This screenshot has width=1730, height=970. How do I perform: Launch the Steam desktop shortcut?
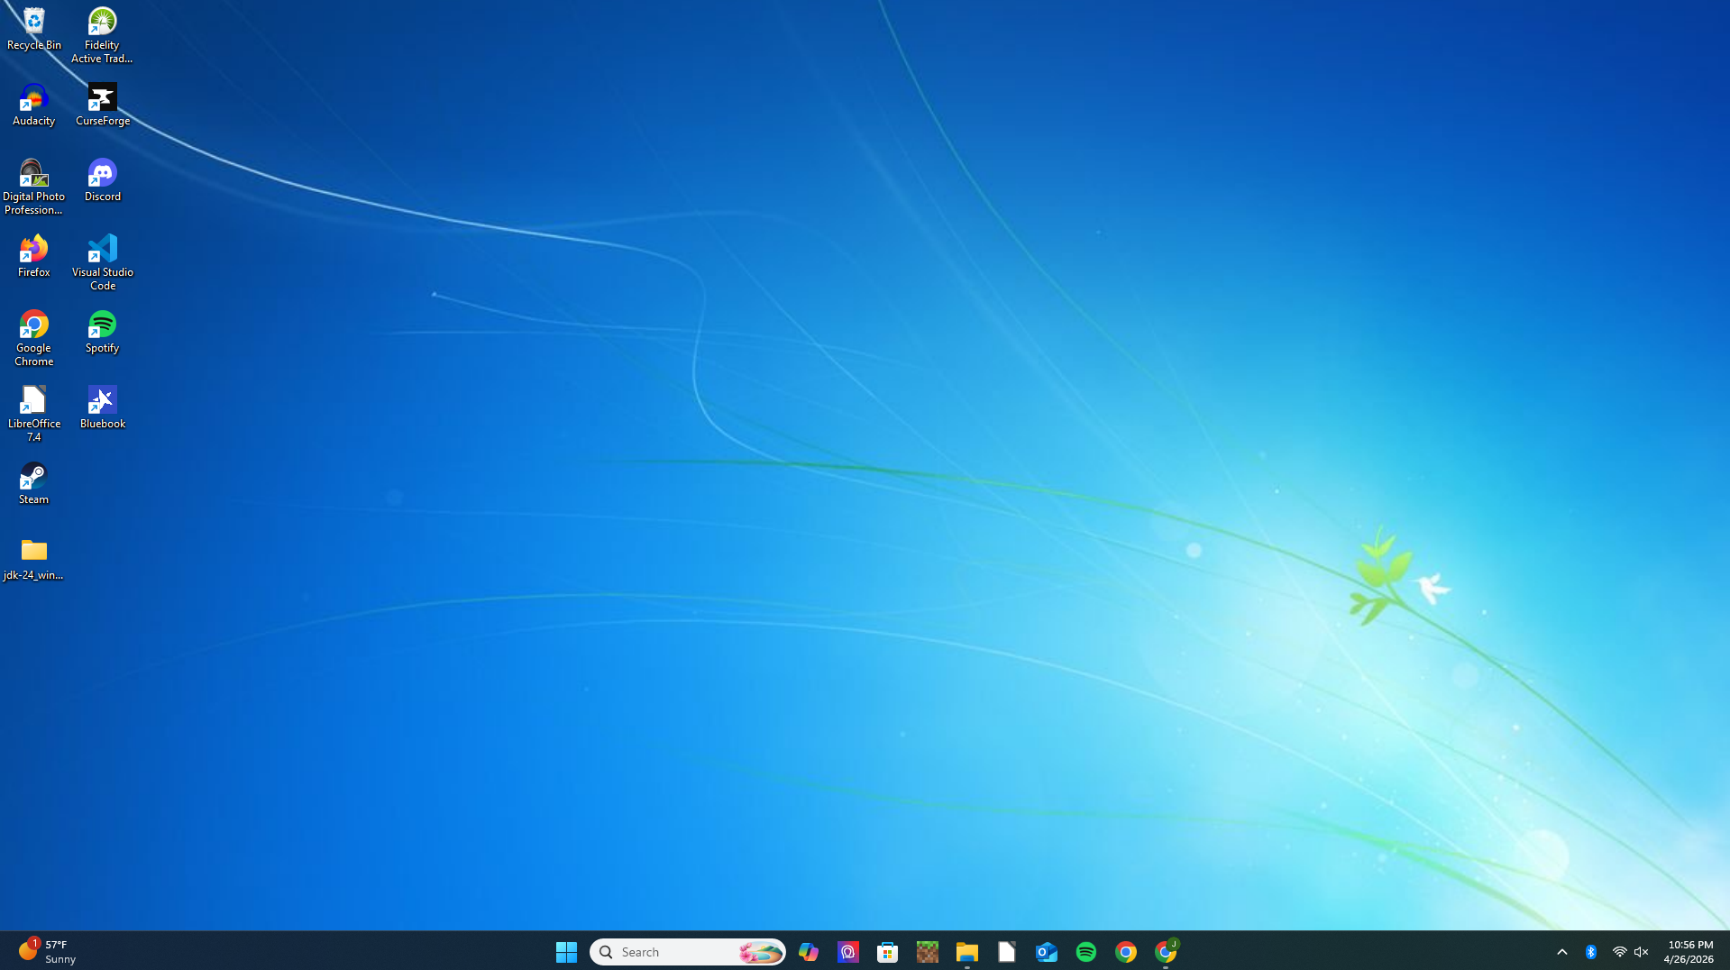[33, 477]
